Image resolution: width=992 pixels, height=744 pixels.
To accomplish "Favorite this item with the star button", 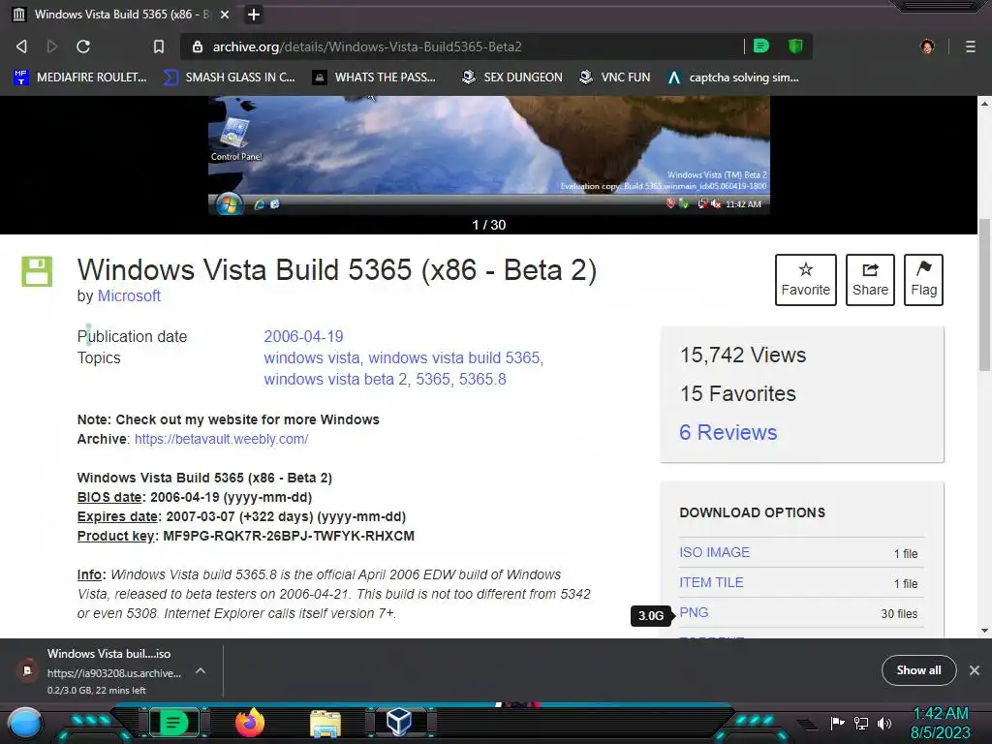I will click(805, 280).
